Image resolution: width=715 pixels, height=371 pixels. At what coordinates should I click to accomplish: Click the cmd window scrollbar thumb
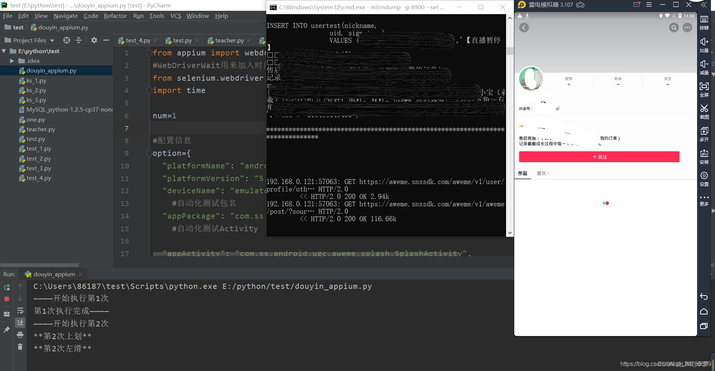(x=510, y=51)
